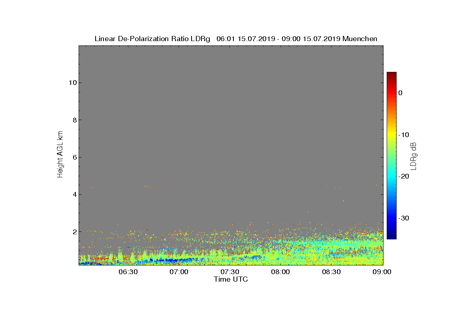Click the 'Height AGL km' axis label

60,155
